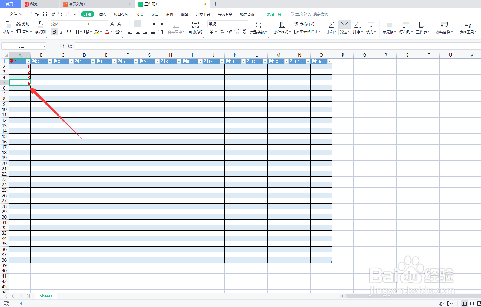Screen dimensions: 481x307
Task: Toggle left horizontal alignment
Action: pos(130,32)
